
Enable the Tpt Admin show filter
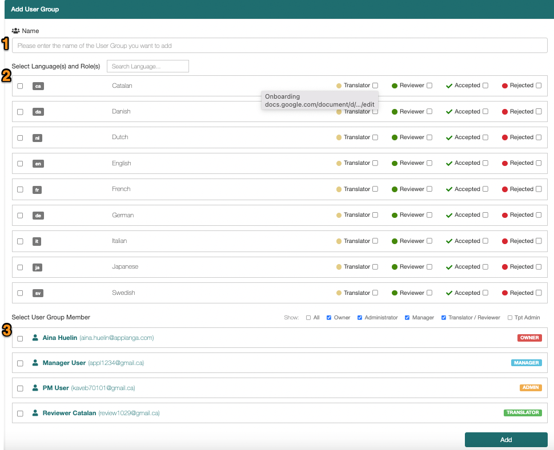point(510,318)
